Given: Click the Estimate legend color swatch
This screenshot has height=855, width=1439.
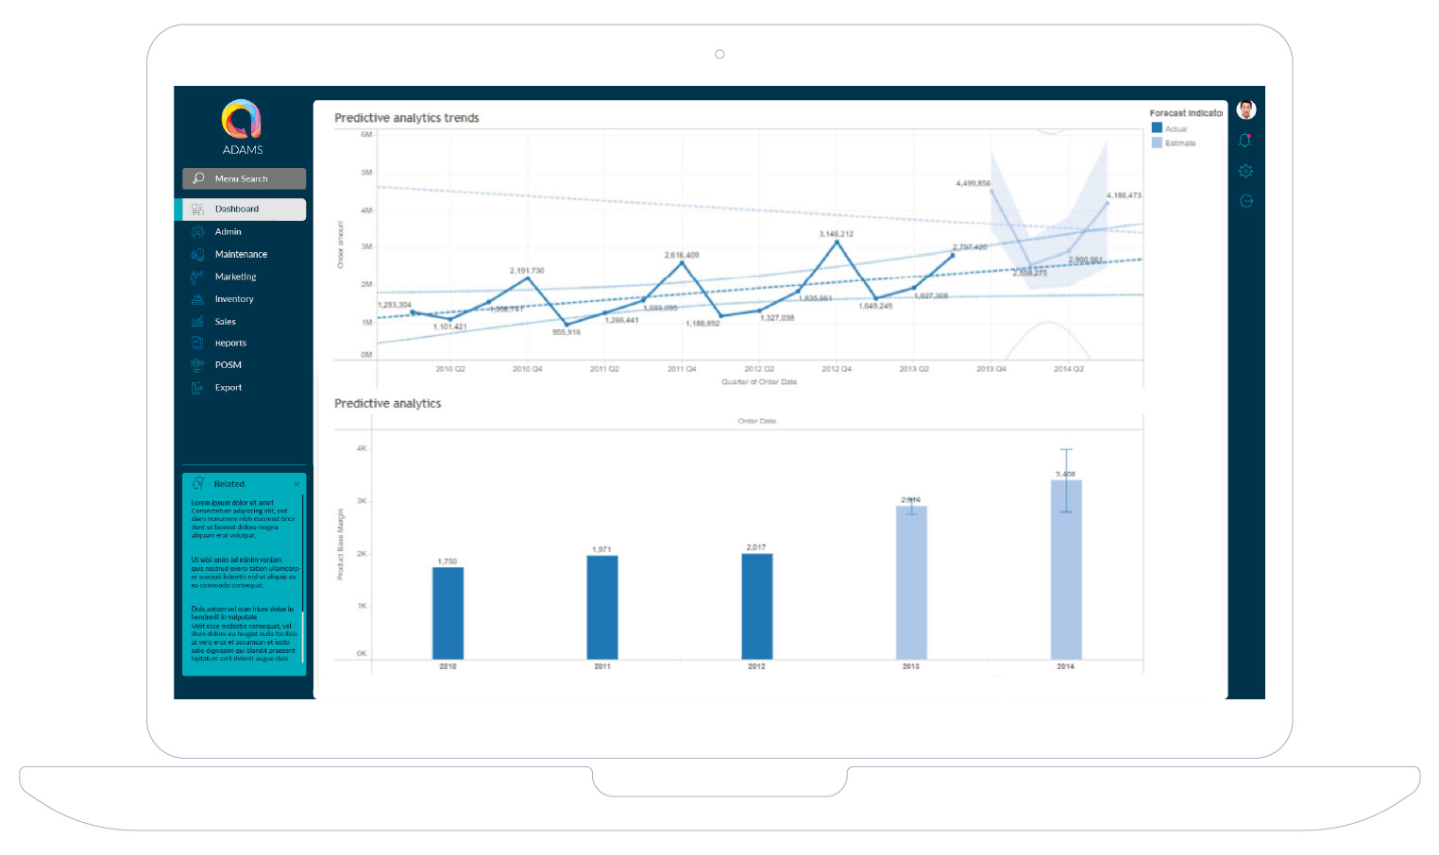Looking at the screenshot, I should pos(1157,142).
